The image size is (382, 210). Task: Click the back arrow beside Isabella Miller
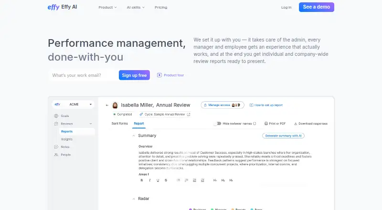click(107, 105)
